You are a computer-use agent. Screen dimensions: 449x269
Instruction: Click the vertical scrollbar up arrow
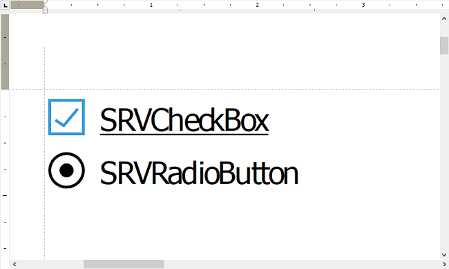point(444,19)
